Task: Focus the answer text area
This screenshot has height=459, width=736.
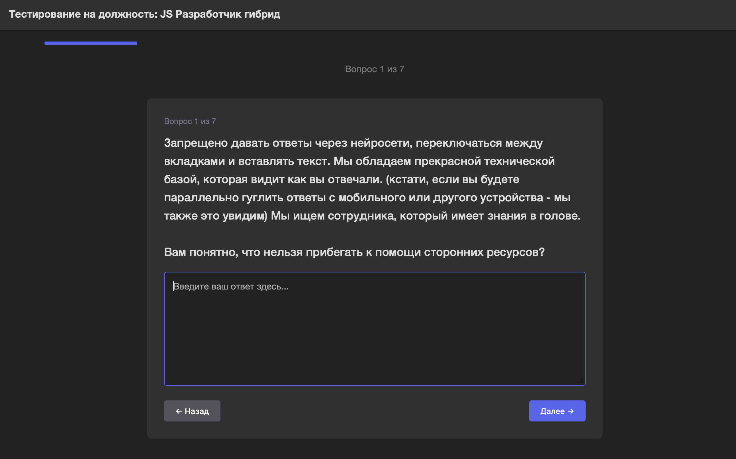Action: coord(374,328)
